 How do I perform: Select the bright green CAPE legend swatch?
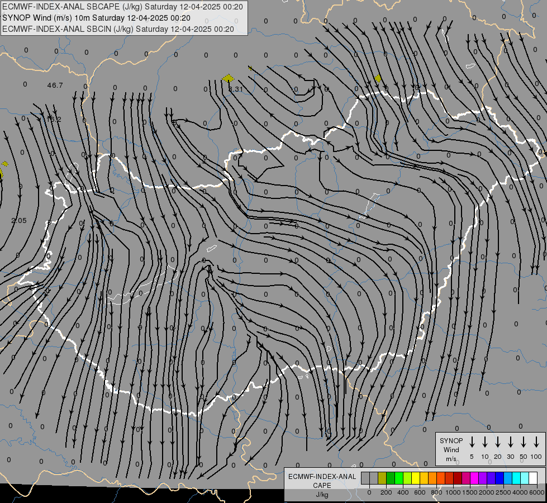399,478
